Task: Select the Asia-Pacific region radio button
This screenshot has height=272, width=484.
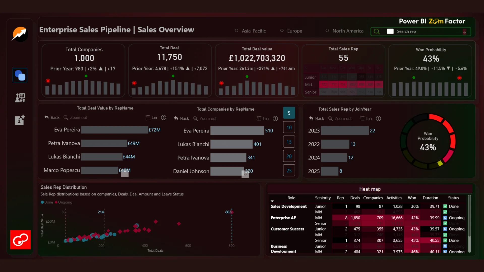Action: click(236, 31)
